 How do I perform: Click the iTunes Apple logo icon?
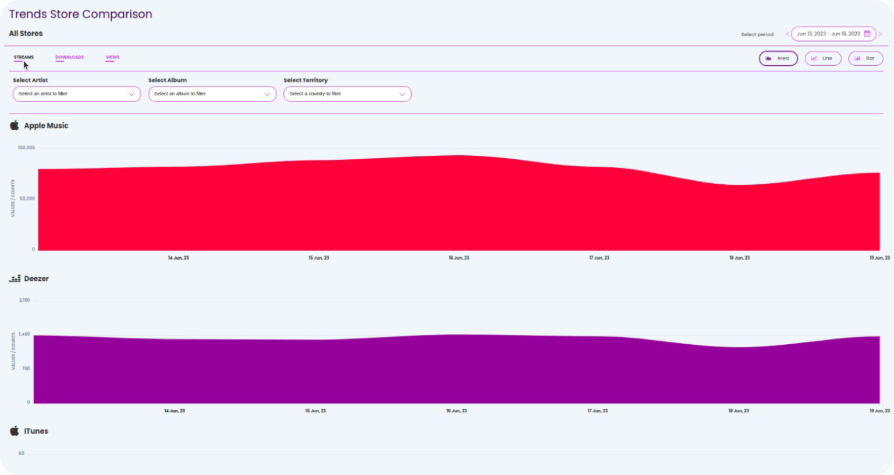point(15,431)
